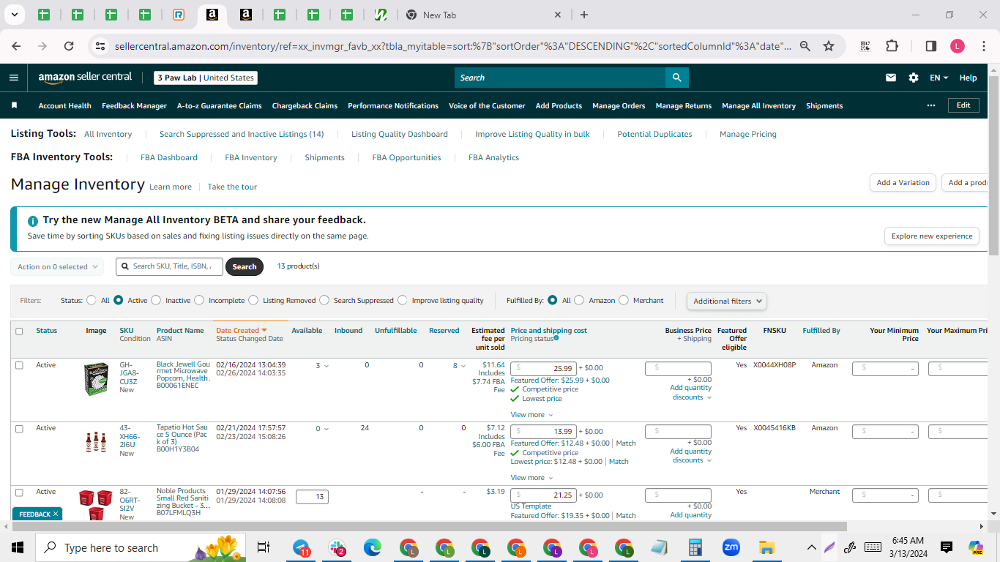Image resolution: width=1000 pixels, height=562 pixels.
Task: Open the 'Action on 0 selected' dropdown
Action: tap(57, 266)
